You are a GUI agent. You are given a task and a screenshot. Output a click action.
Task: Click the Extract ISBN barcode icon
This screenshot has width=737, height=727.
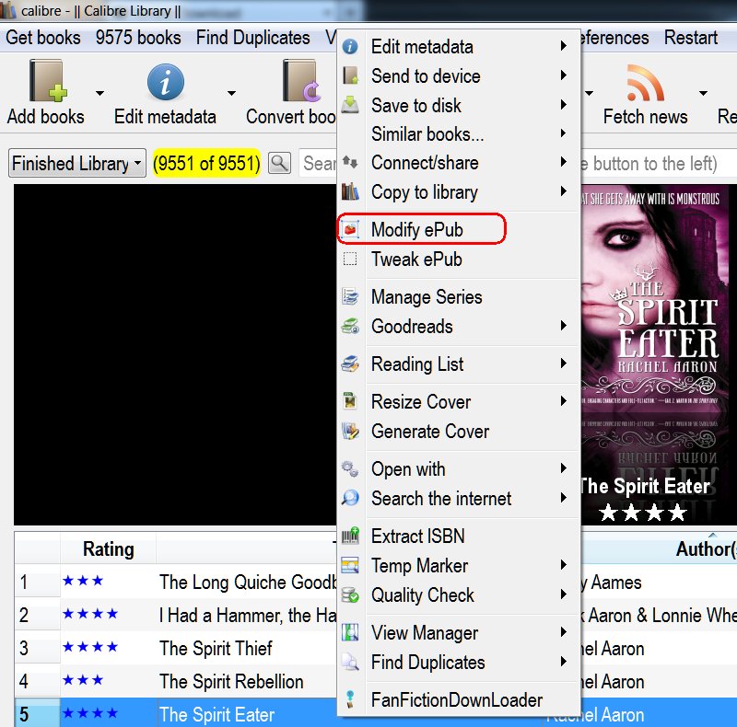click(350, 536)
